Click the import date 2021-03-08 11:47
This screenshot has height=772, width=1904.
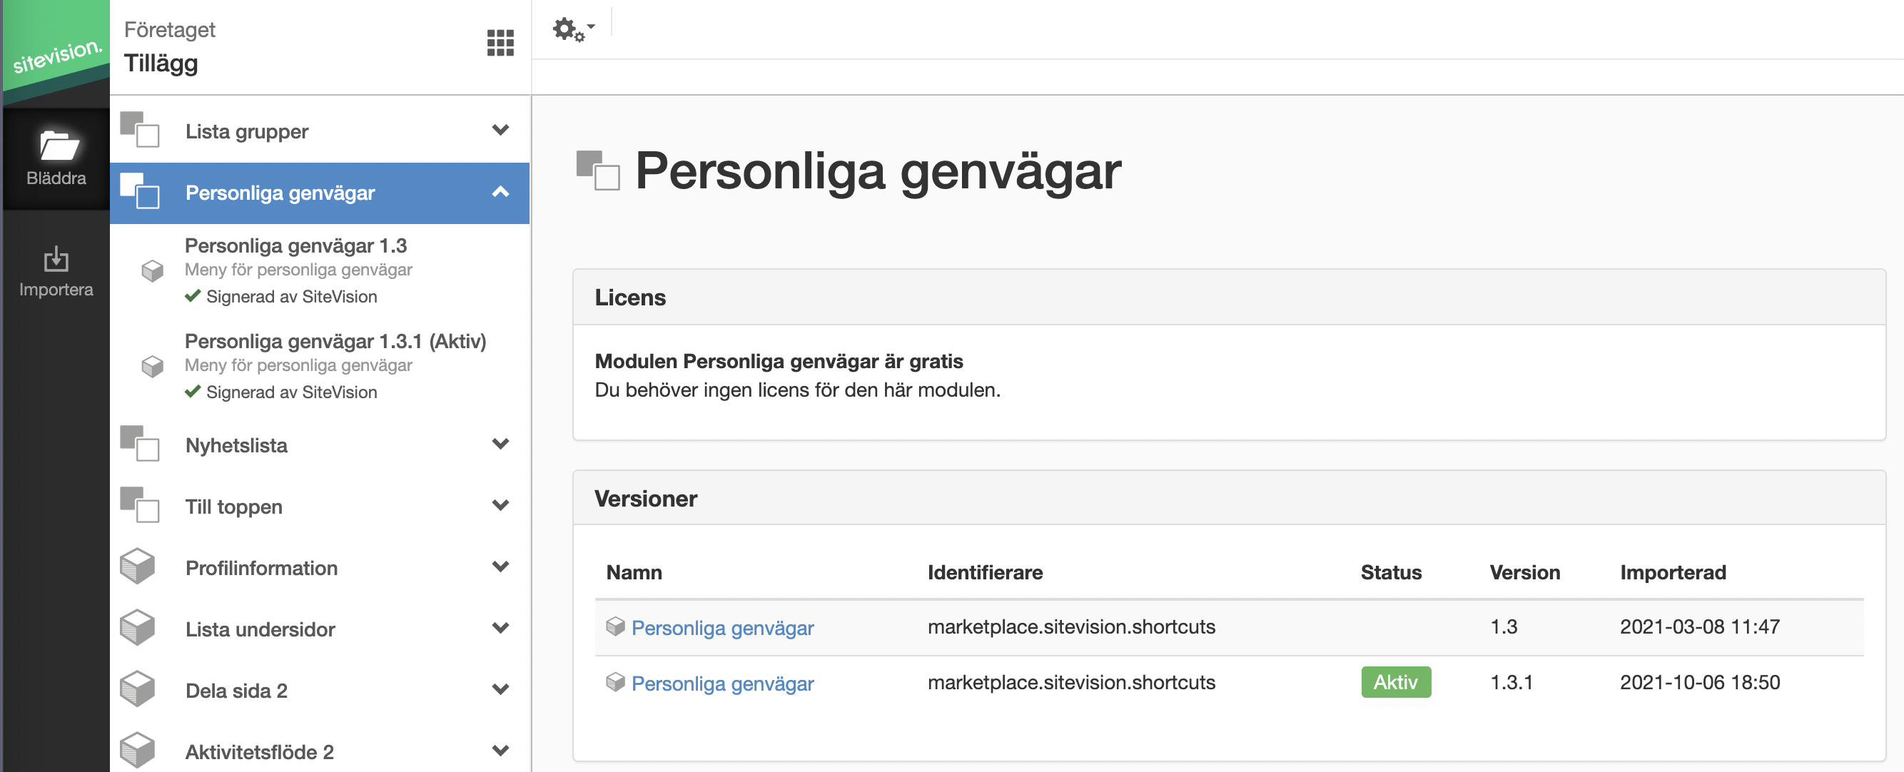pyautogui.click(x=1699, y=626)
